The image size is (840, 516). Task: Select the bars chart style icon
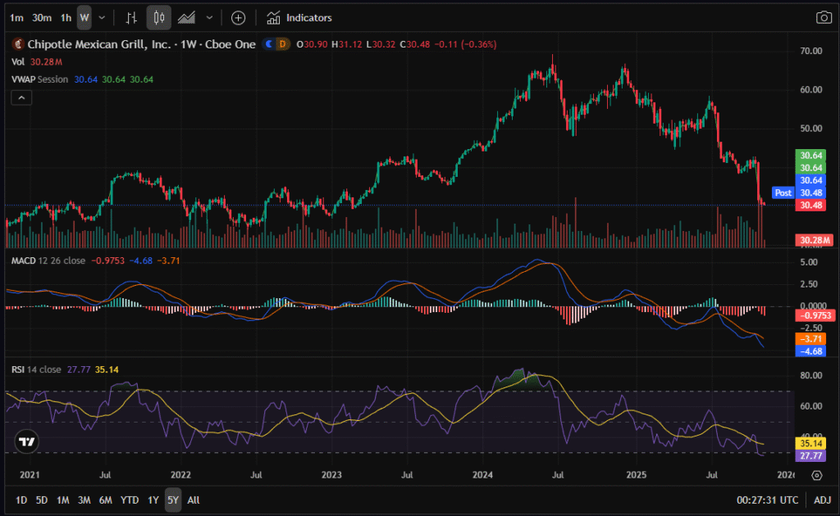131,17
